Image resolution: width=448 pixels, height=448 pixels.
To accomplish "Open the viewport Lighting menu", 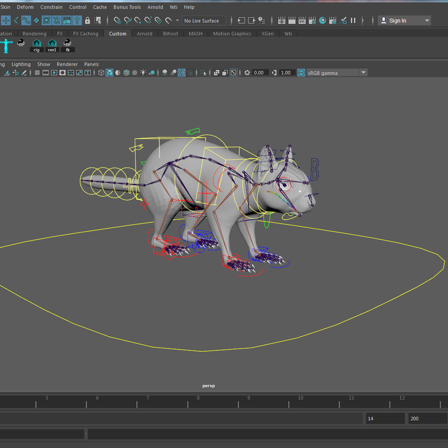I will [x=21, y=64].
